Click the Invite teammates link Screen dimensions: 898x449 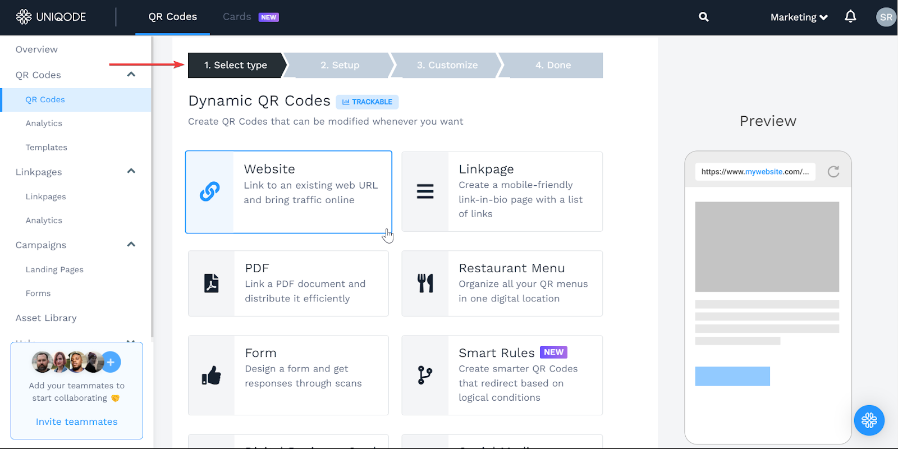(77, 421)
